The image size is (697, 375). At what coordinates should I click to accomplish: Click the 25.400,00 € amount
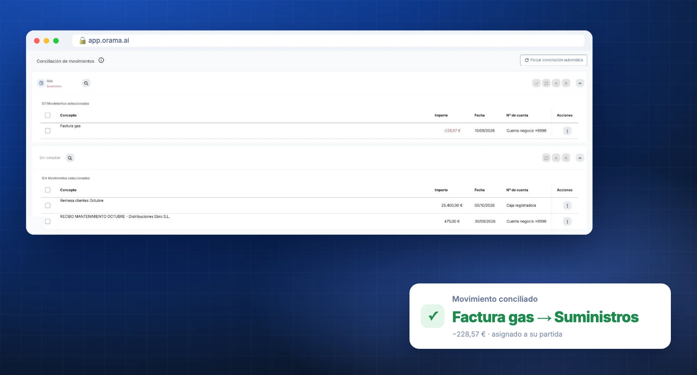click(x=452, y=205)
